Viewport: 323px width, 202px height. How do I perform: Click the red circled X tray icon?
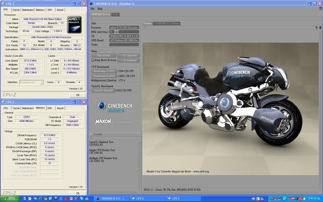click(272, 199)
